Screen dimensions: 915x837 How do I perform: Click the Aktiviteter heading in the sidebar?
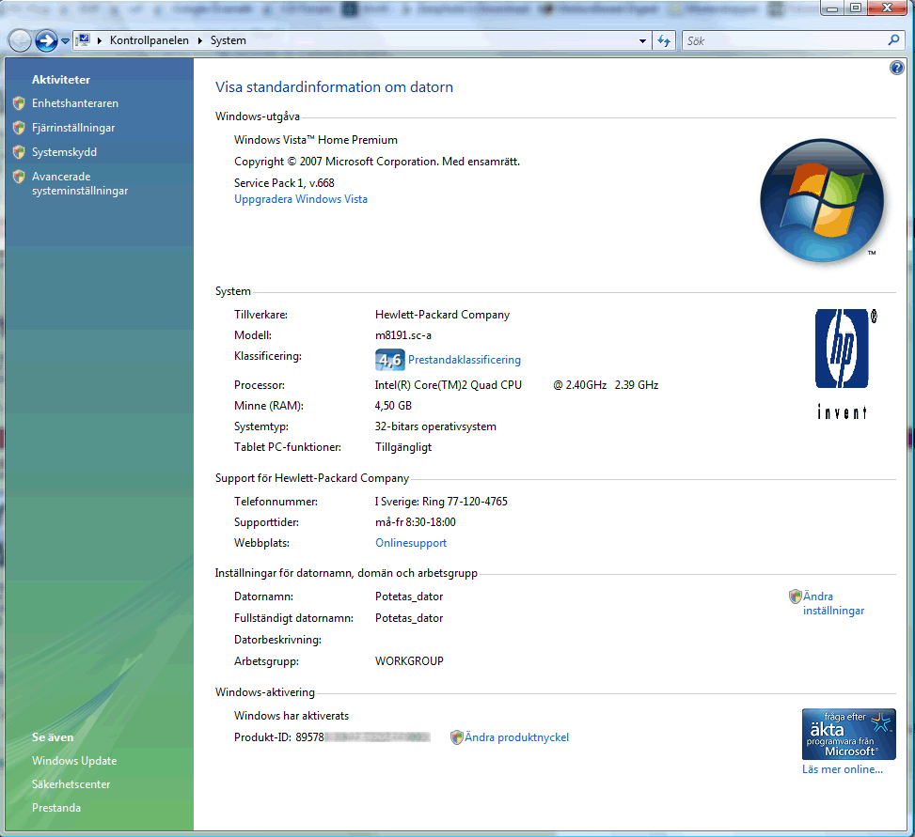pyautogui.click(x=61, y=80)
